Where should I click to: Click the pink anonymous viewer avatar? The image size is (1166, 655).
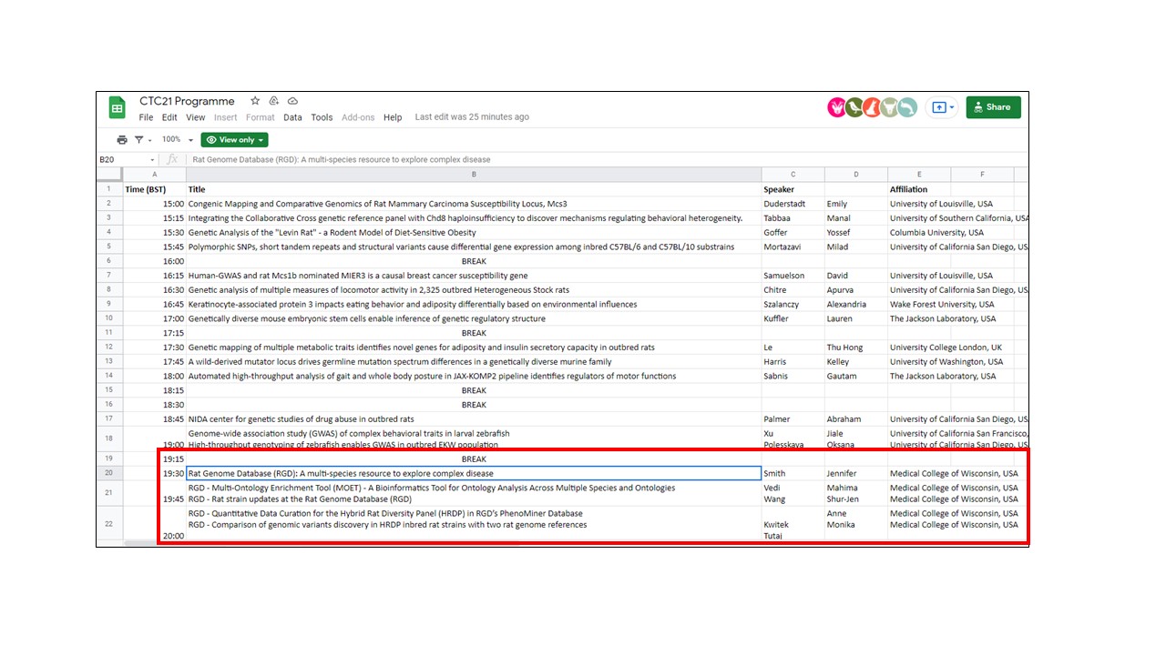(836, 107)
